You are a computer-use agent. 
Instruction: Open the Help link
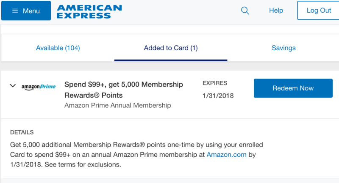pyautogui.click(x=276, y=10)
